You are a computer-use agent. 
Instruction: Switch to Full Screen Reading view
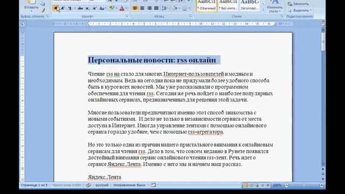coord(252,185)
